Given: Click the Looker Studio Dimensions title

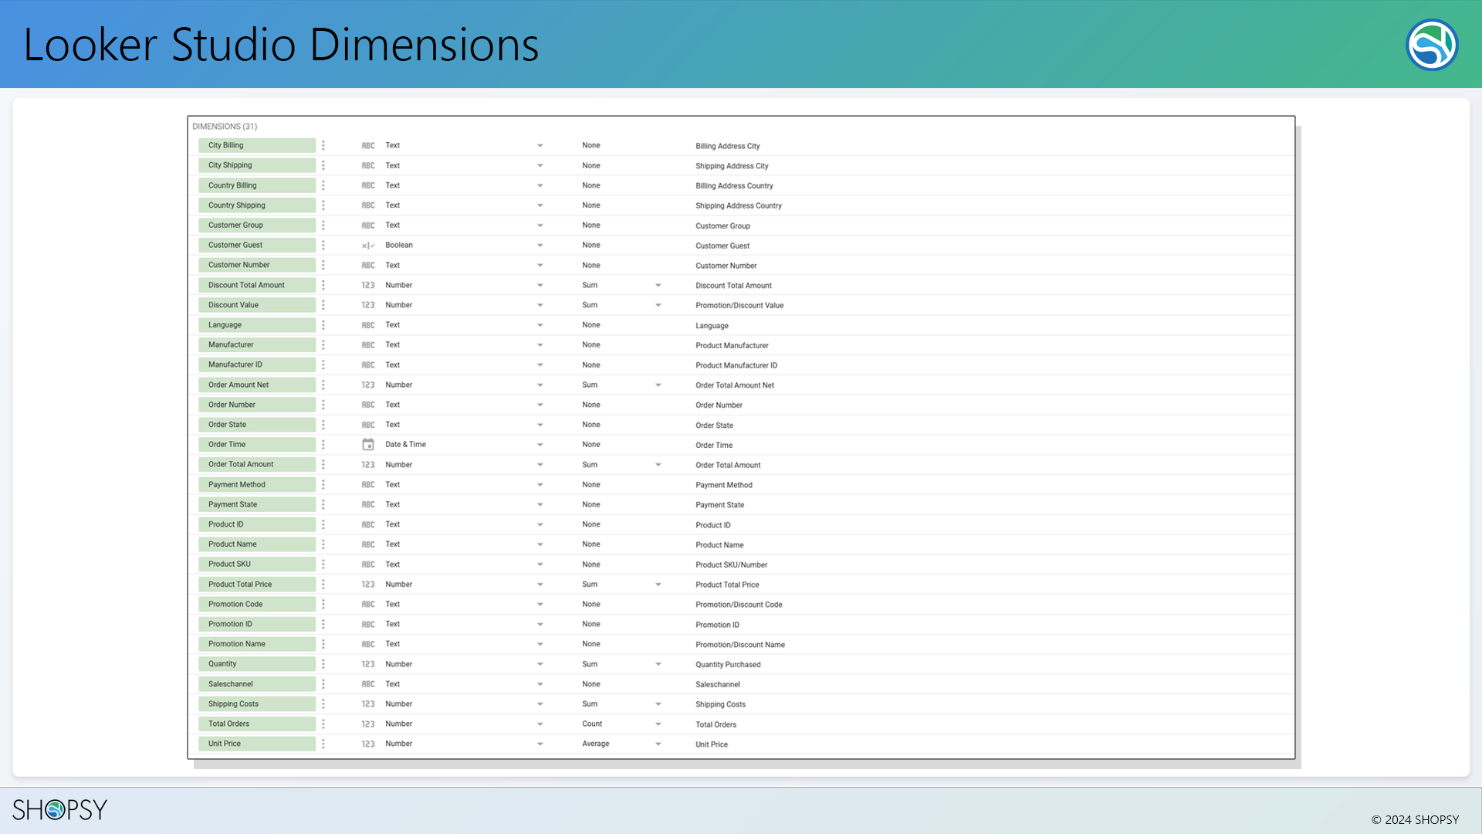Looking at the screenshot, I should point(281,45).
